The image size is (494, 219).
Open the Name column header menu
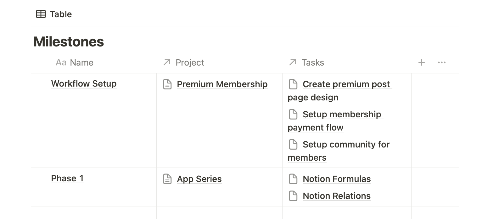[x=75, y=63]
